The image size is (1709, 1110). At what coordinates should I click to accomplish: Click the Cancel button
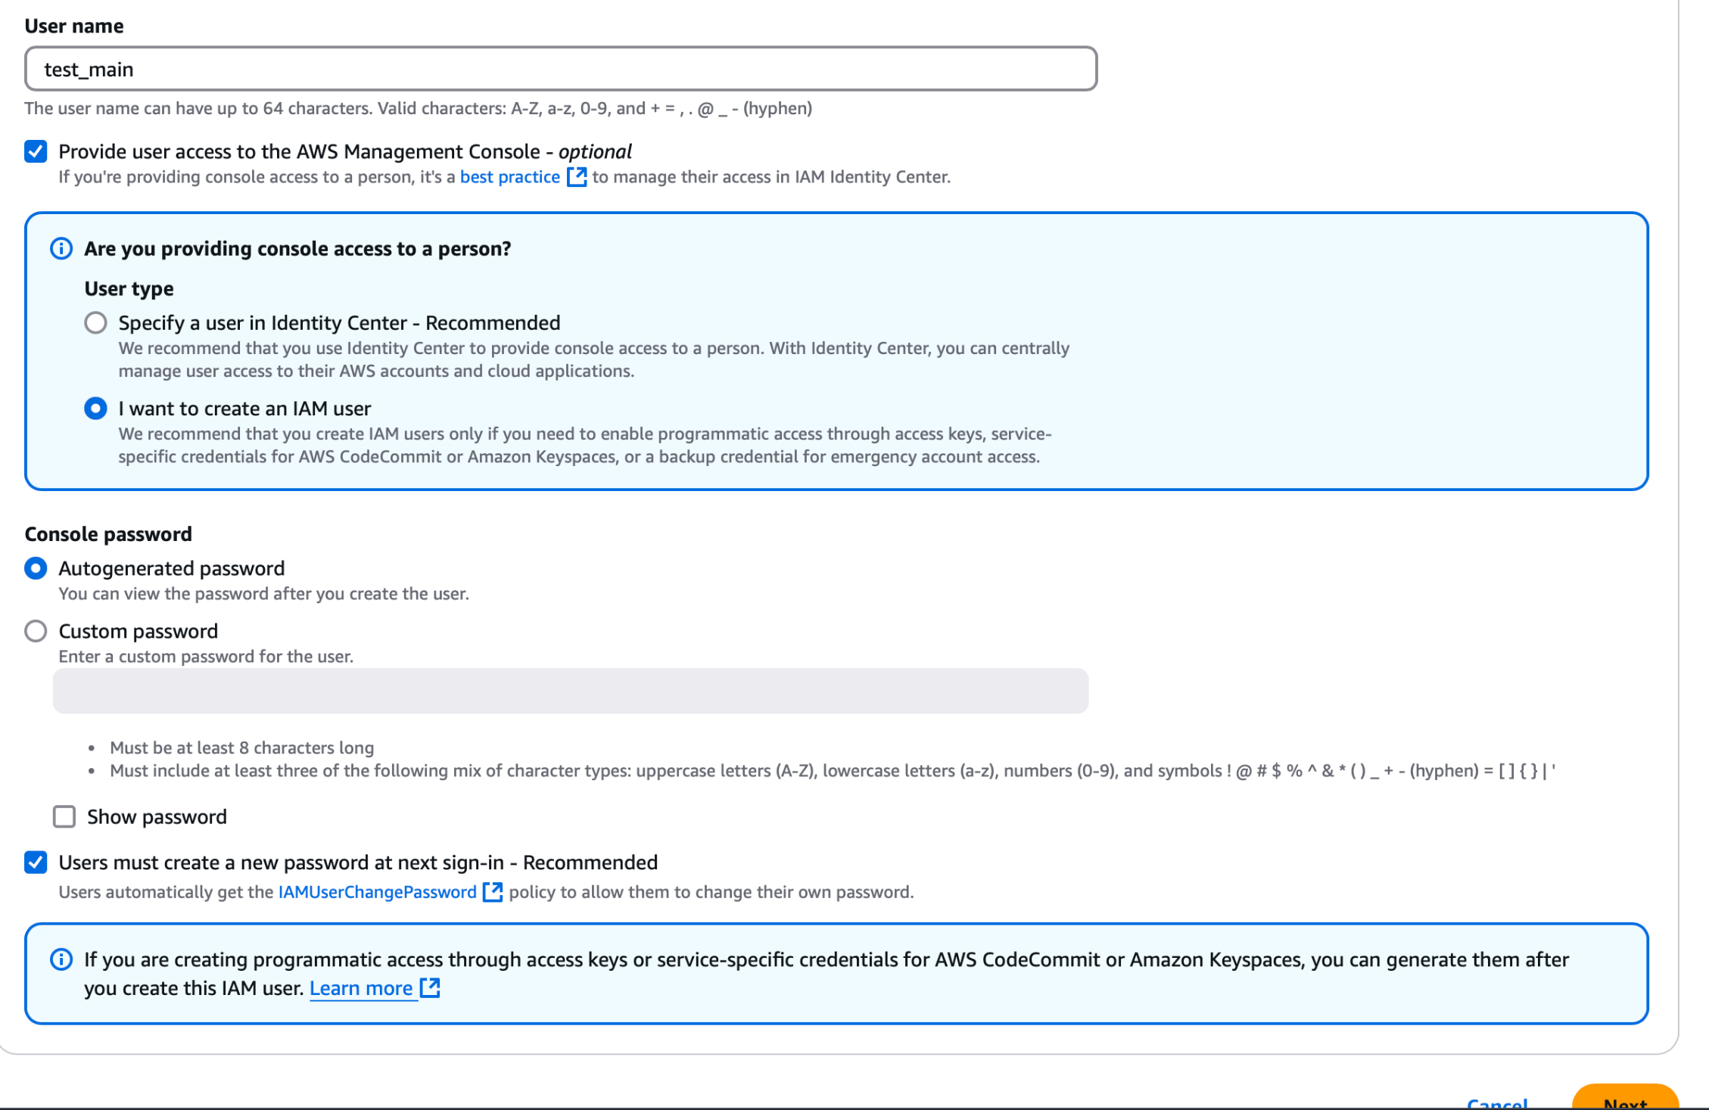(1496, 1103)
